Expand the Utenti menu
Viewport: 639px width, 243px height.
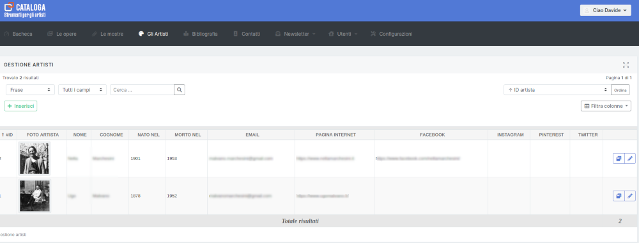coord(343,34)
